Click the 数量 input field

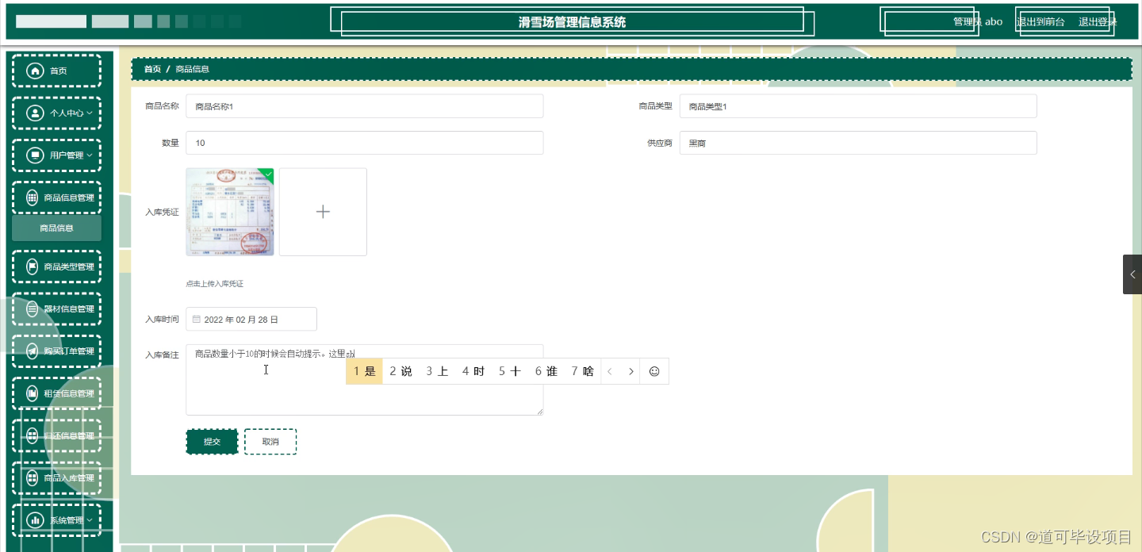[365, 143]
